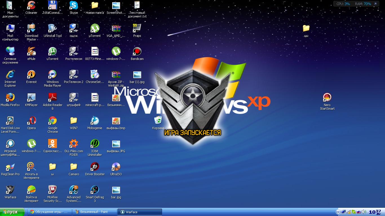Select the DLL-Files.com FIXER icon
The height and width of the screenshot is (216, 385).
[74, 148]
